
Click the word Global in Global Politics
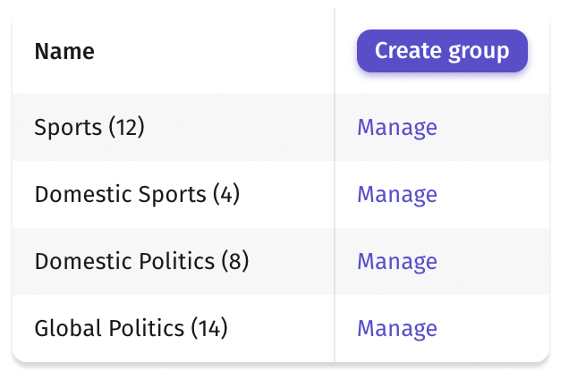pyautogui.click(x=68, y=328)
